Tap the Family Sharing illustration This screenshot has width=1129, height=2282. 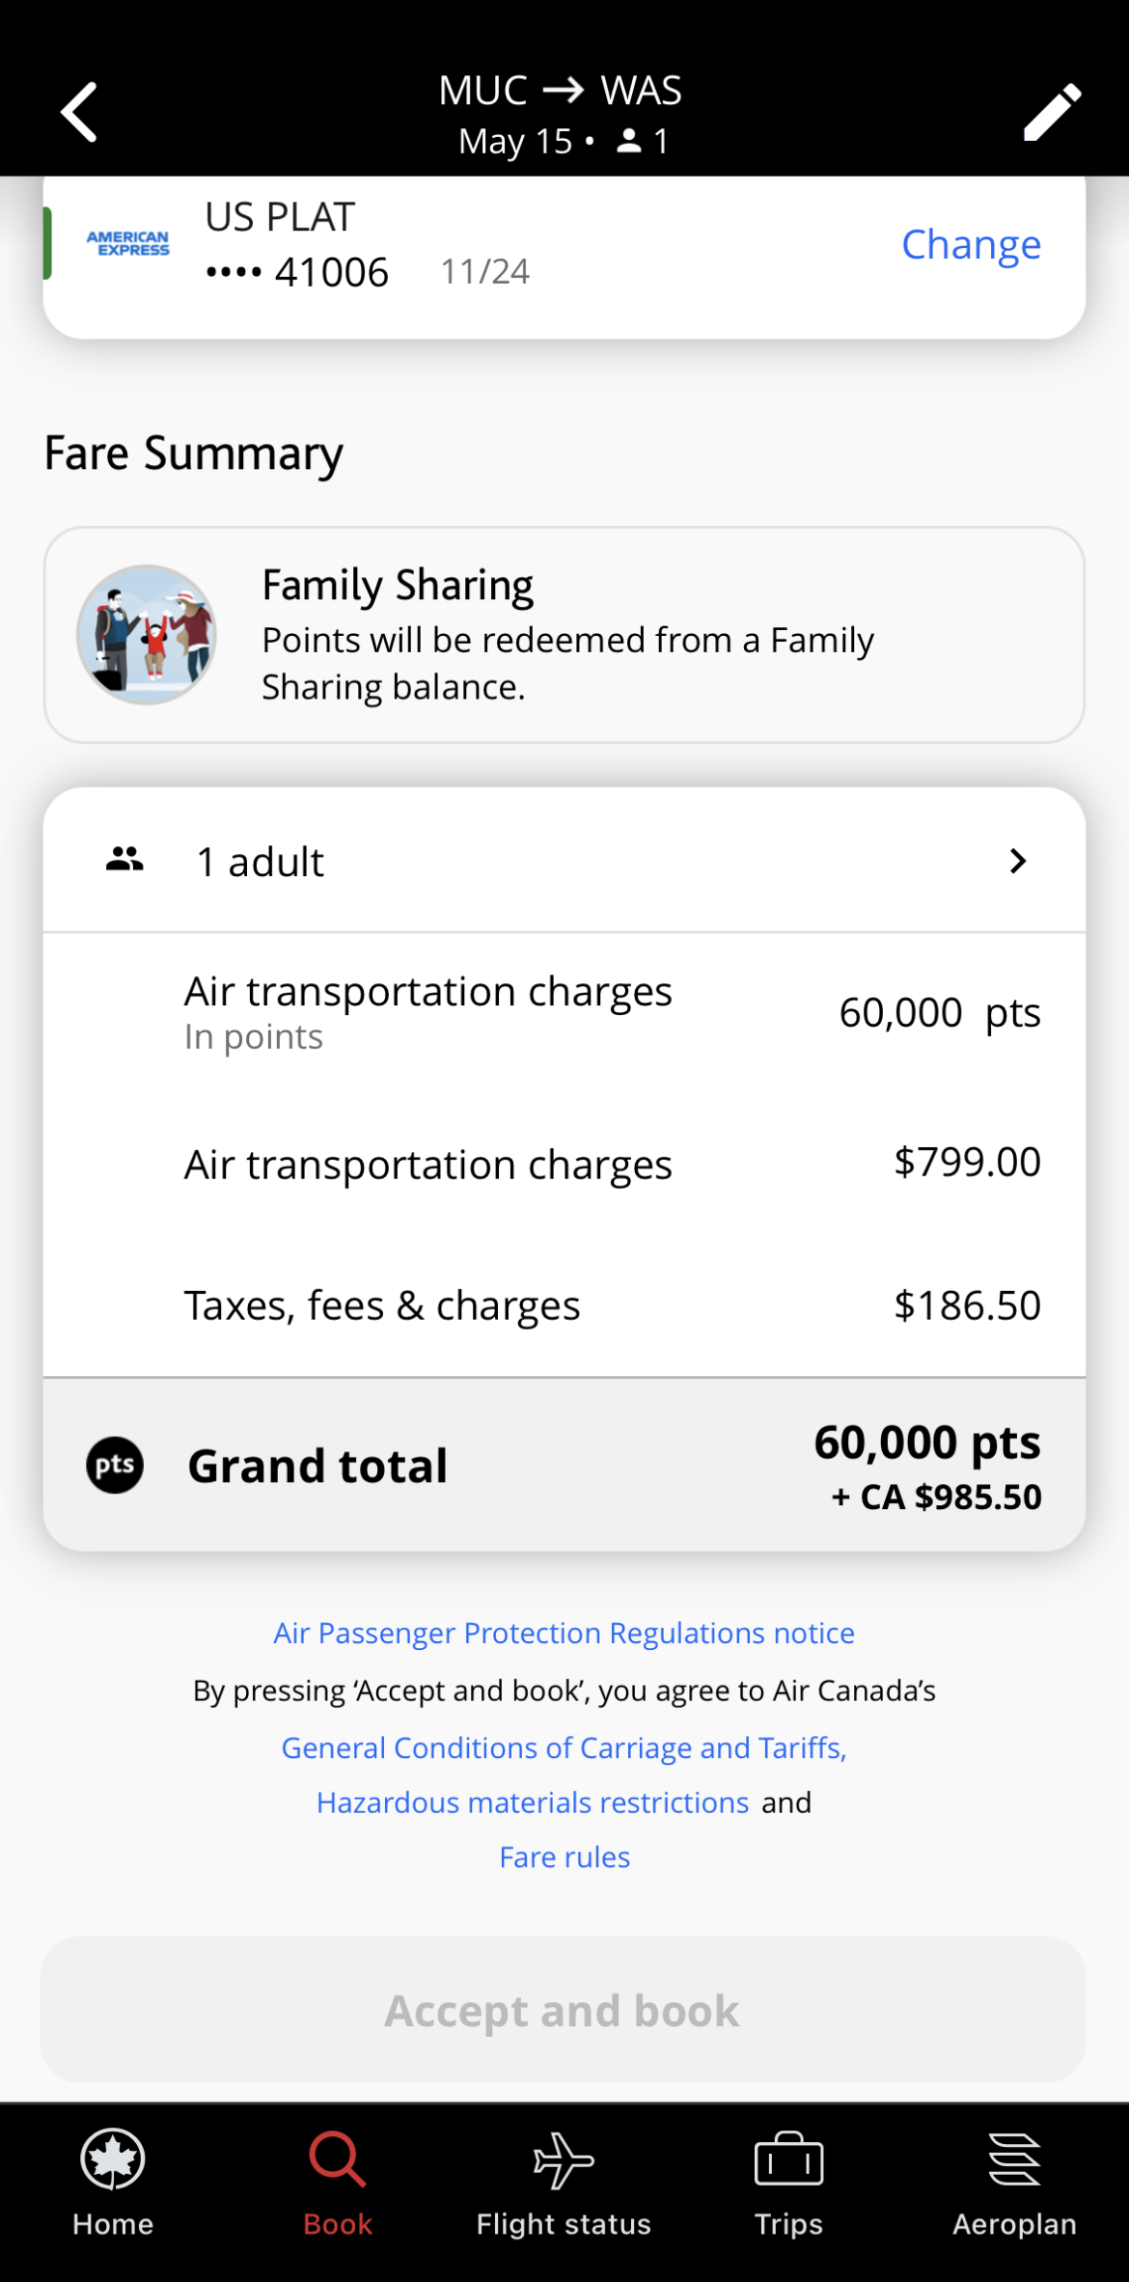point(147,635)
